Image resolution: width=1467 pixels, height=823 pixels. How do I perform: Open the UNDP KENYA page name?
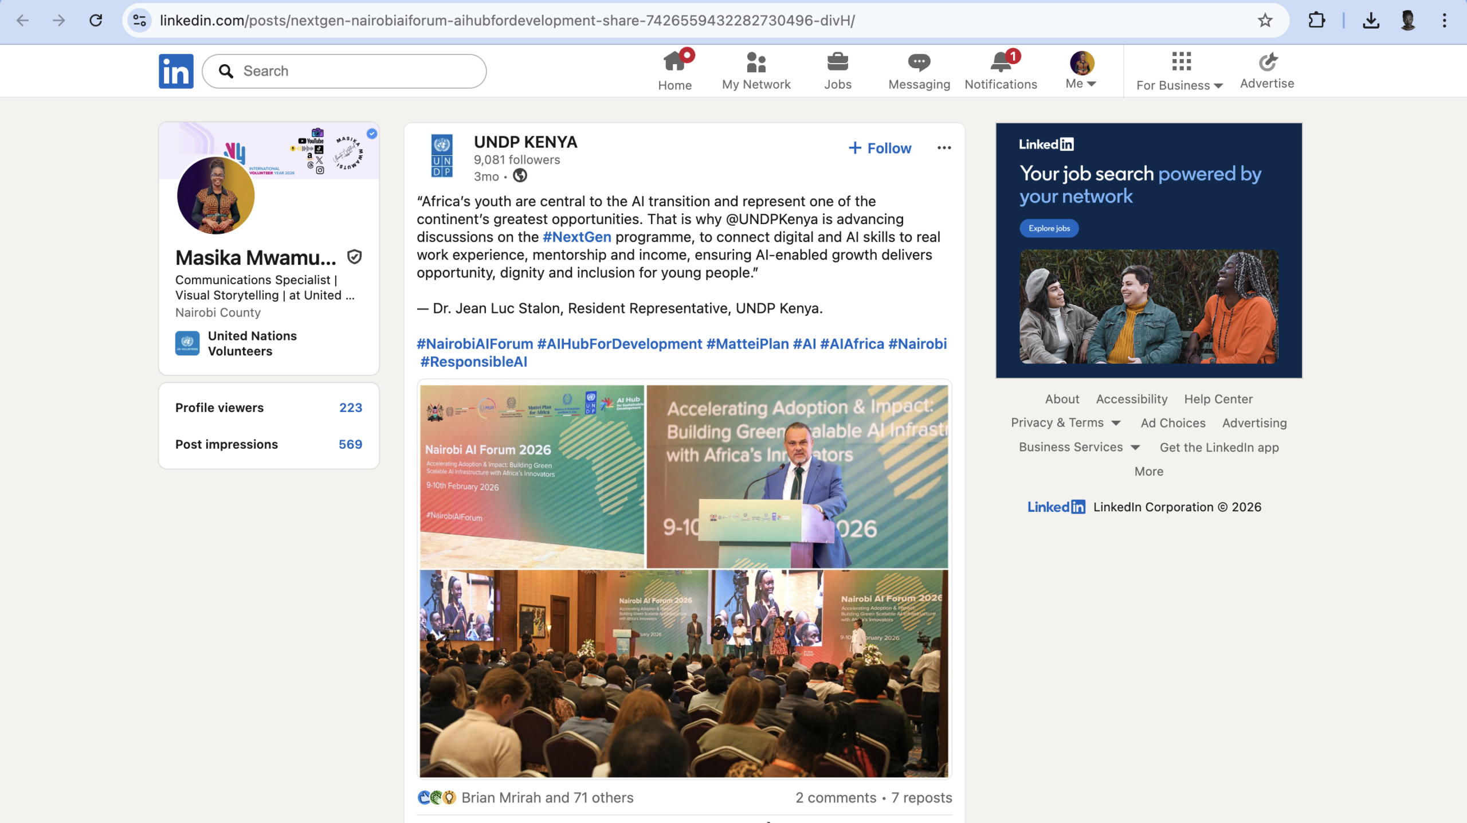tap(525, 142)
